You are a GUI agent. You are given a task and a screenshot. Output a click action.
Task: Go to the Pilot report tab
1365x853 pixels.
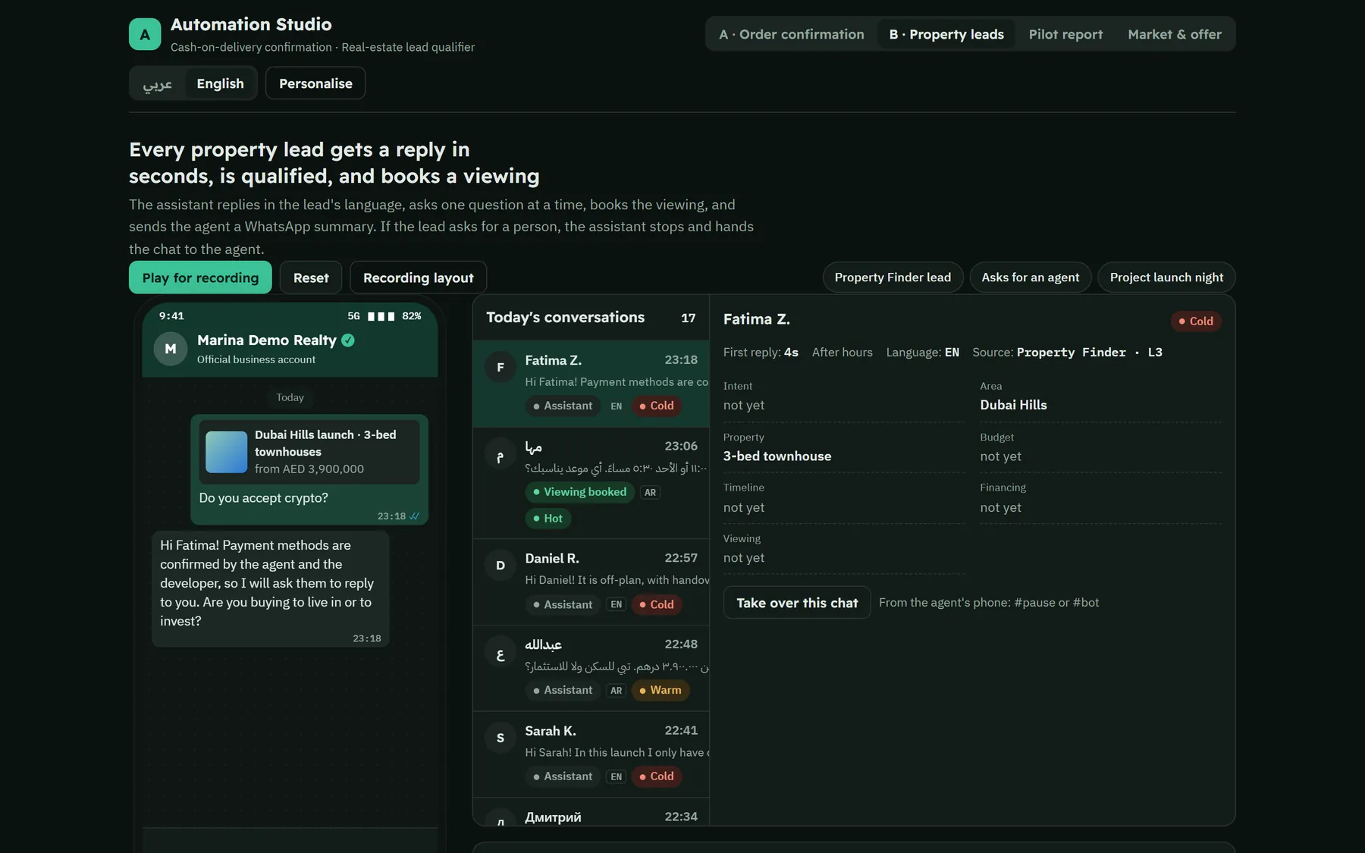tap(1065, 34)
